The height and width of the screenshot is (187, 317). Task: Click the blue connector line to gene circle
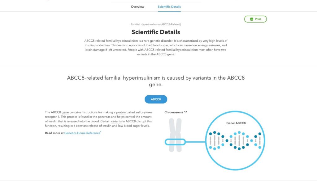pyautogui.click(x=196, y=142)
